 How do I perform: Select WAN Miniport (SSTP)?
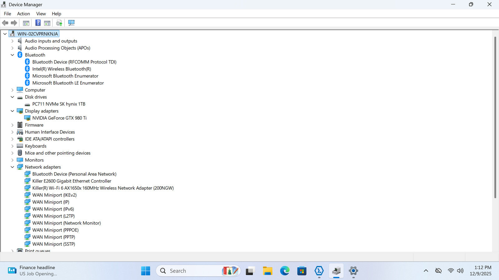(x=54, y=244)
